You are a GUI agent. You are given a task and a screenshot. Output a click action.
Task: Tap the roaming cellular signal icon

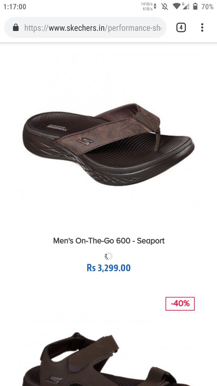pyautogui.click(x=186, y=6)
